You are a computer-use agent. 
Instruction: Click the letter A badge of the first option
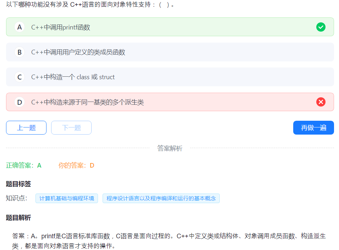click(x=20, y=27)
